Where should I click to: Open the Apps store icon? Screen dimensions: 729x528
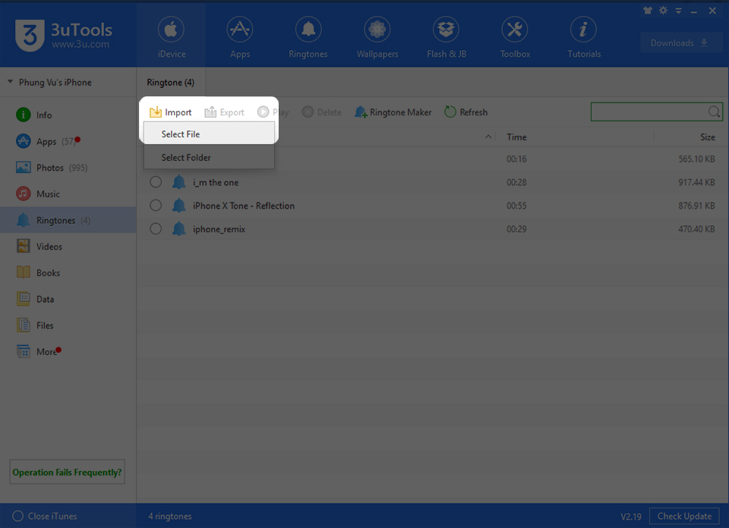[x=240, y=36]
